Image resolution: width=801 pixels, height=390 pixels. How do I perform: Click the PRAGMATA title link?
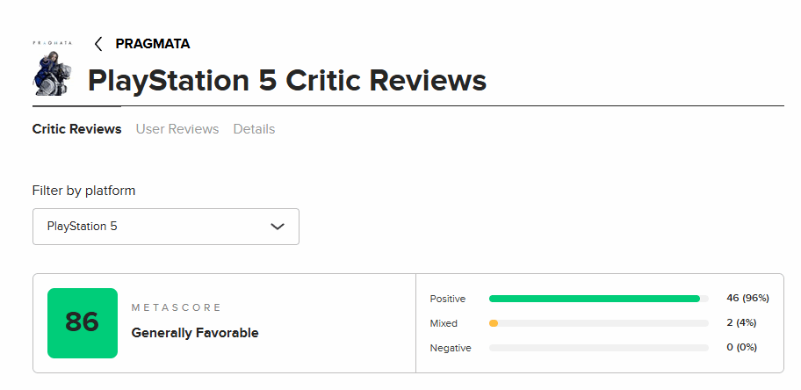point(152,44)
